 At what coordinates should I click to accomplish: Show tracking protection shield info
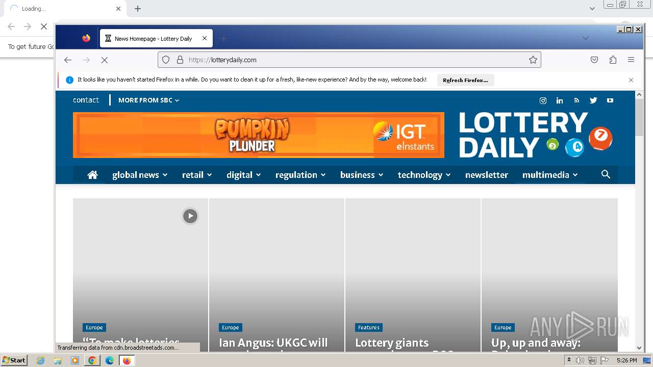pos(166,60)
